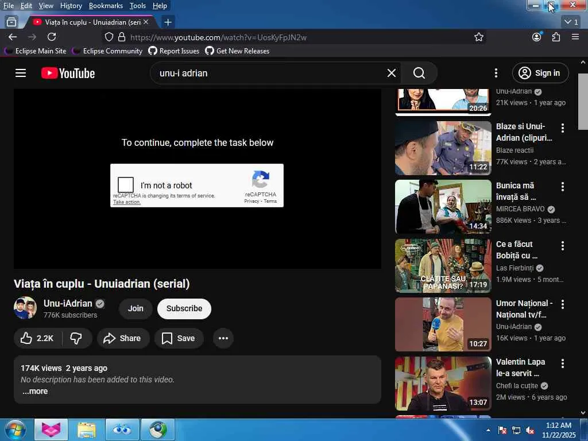Click the Sign in button
The height and width of the screenshot is (441, 588).
[x=540, y=73]
